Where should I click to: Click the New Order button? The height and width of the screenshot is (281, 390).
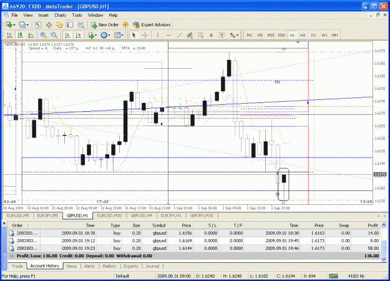pyautogui.click(x=105, y=24)
